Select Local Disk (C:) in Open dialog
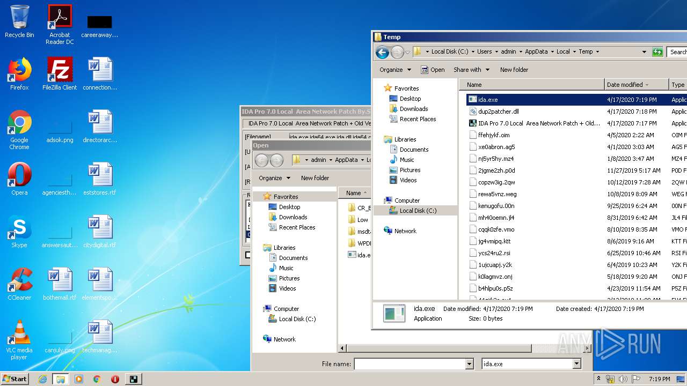 pos(297,319)
